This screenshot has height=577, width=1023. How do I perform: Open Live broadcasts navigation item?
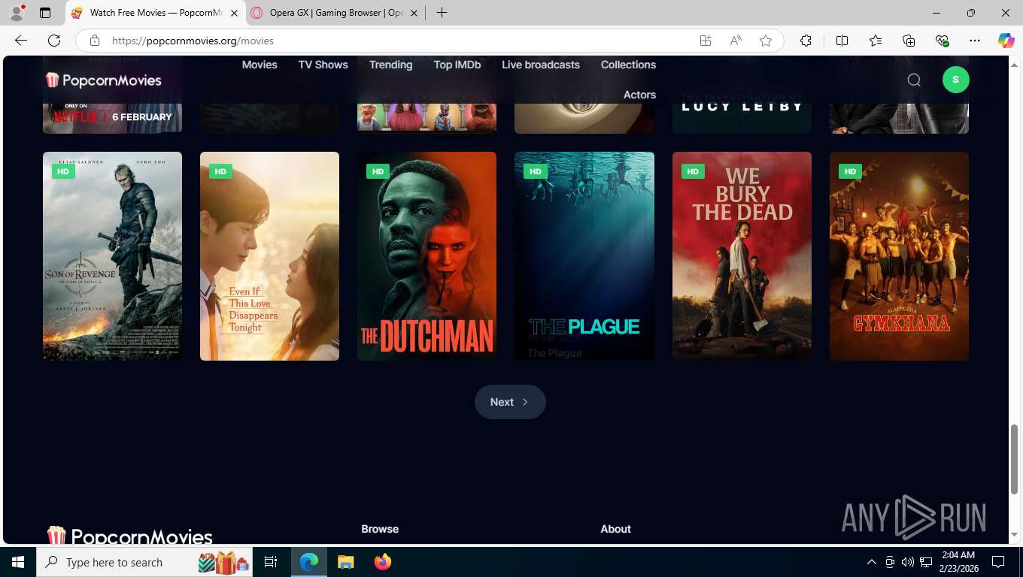[x=541, y=65]
